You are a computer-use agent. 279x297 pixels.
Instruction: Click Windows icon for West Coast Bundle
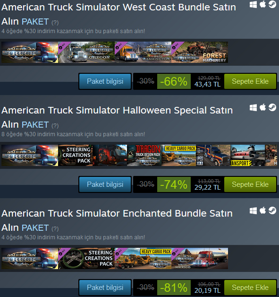pos(253,5)
